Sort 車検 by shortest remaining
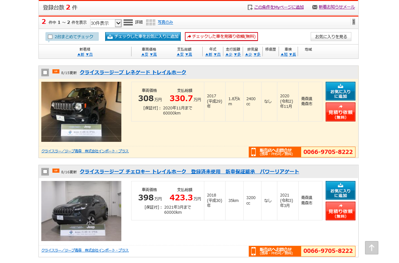This screenshot has width=399, height=263. 284,54
